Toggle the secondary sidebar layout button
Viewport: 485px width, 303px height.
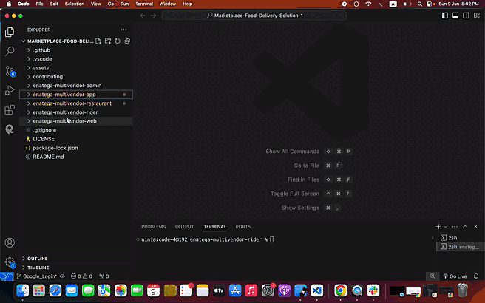click(464, 16)
